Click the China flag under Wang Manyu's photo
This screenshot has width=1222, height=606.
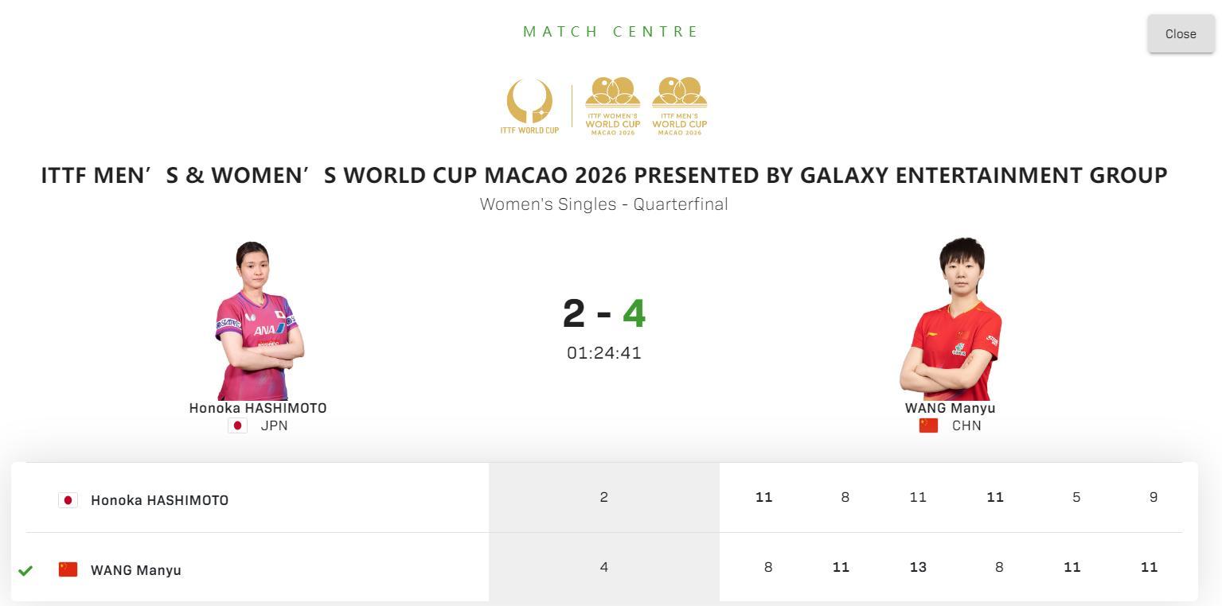928,425
